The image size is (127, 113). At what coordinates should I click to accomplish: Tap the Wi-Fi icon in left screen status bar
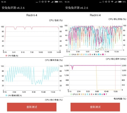coord(49,2)
